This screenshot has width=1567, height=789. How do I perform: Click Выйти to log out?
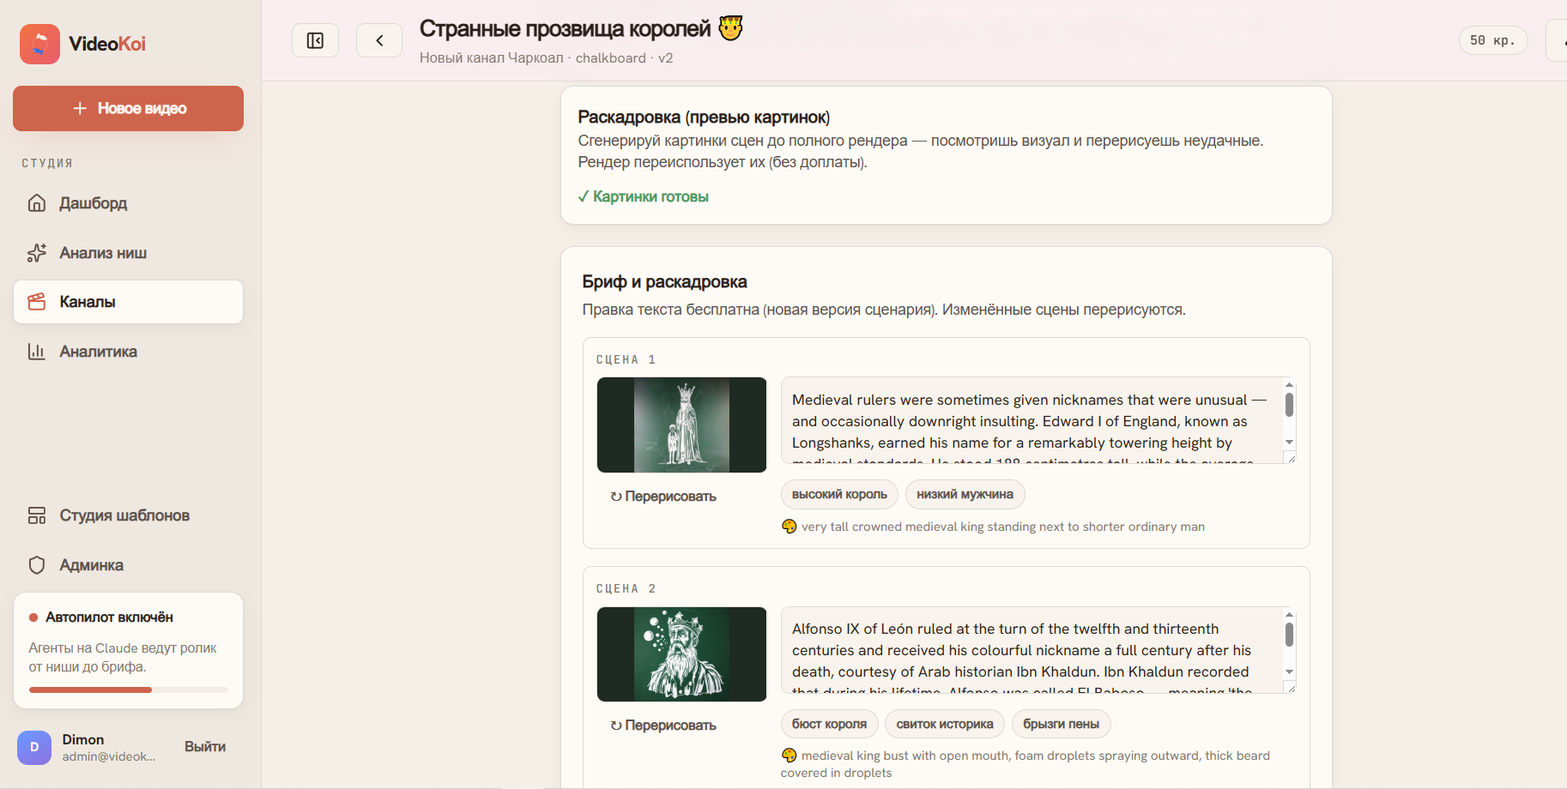(x=205, y=747)
